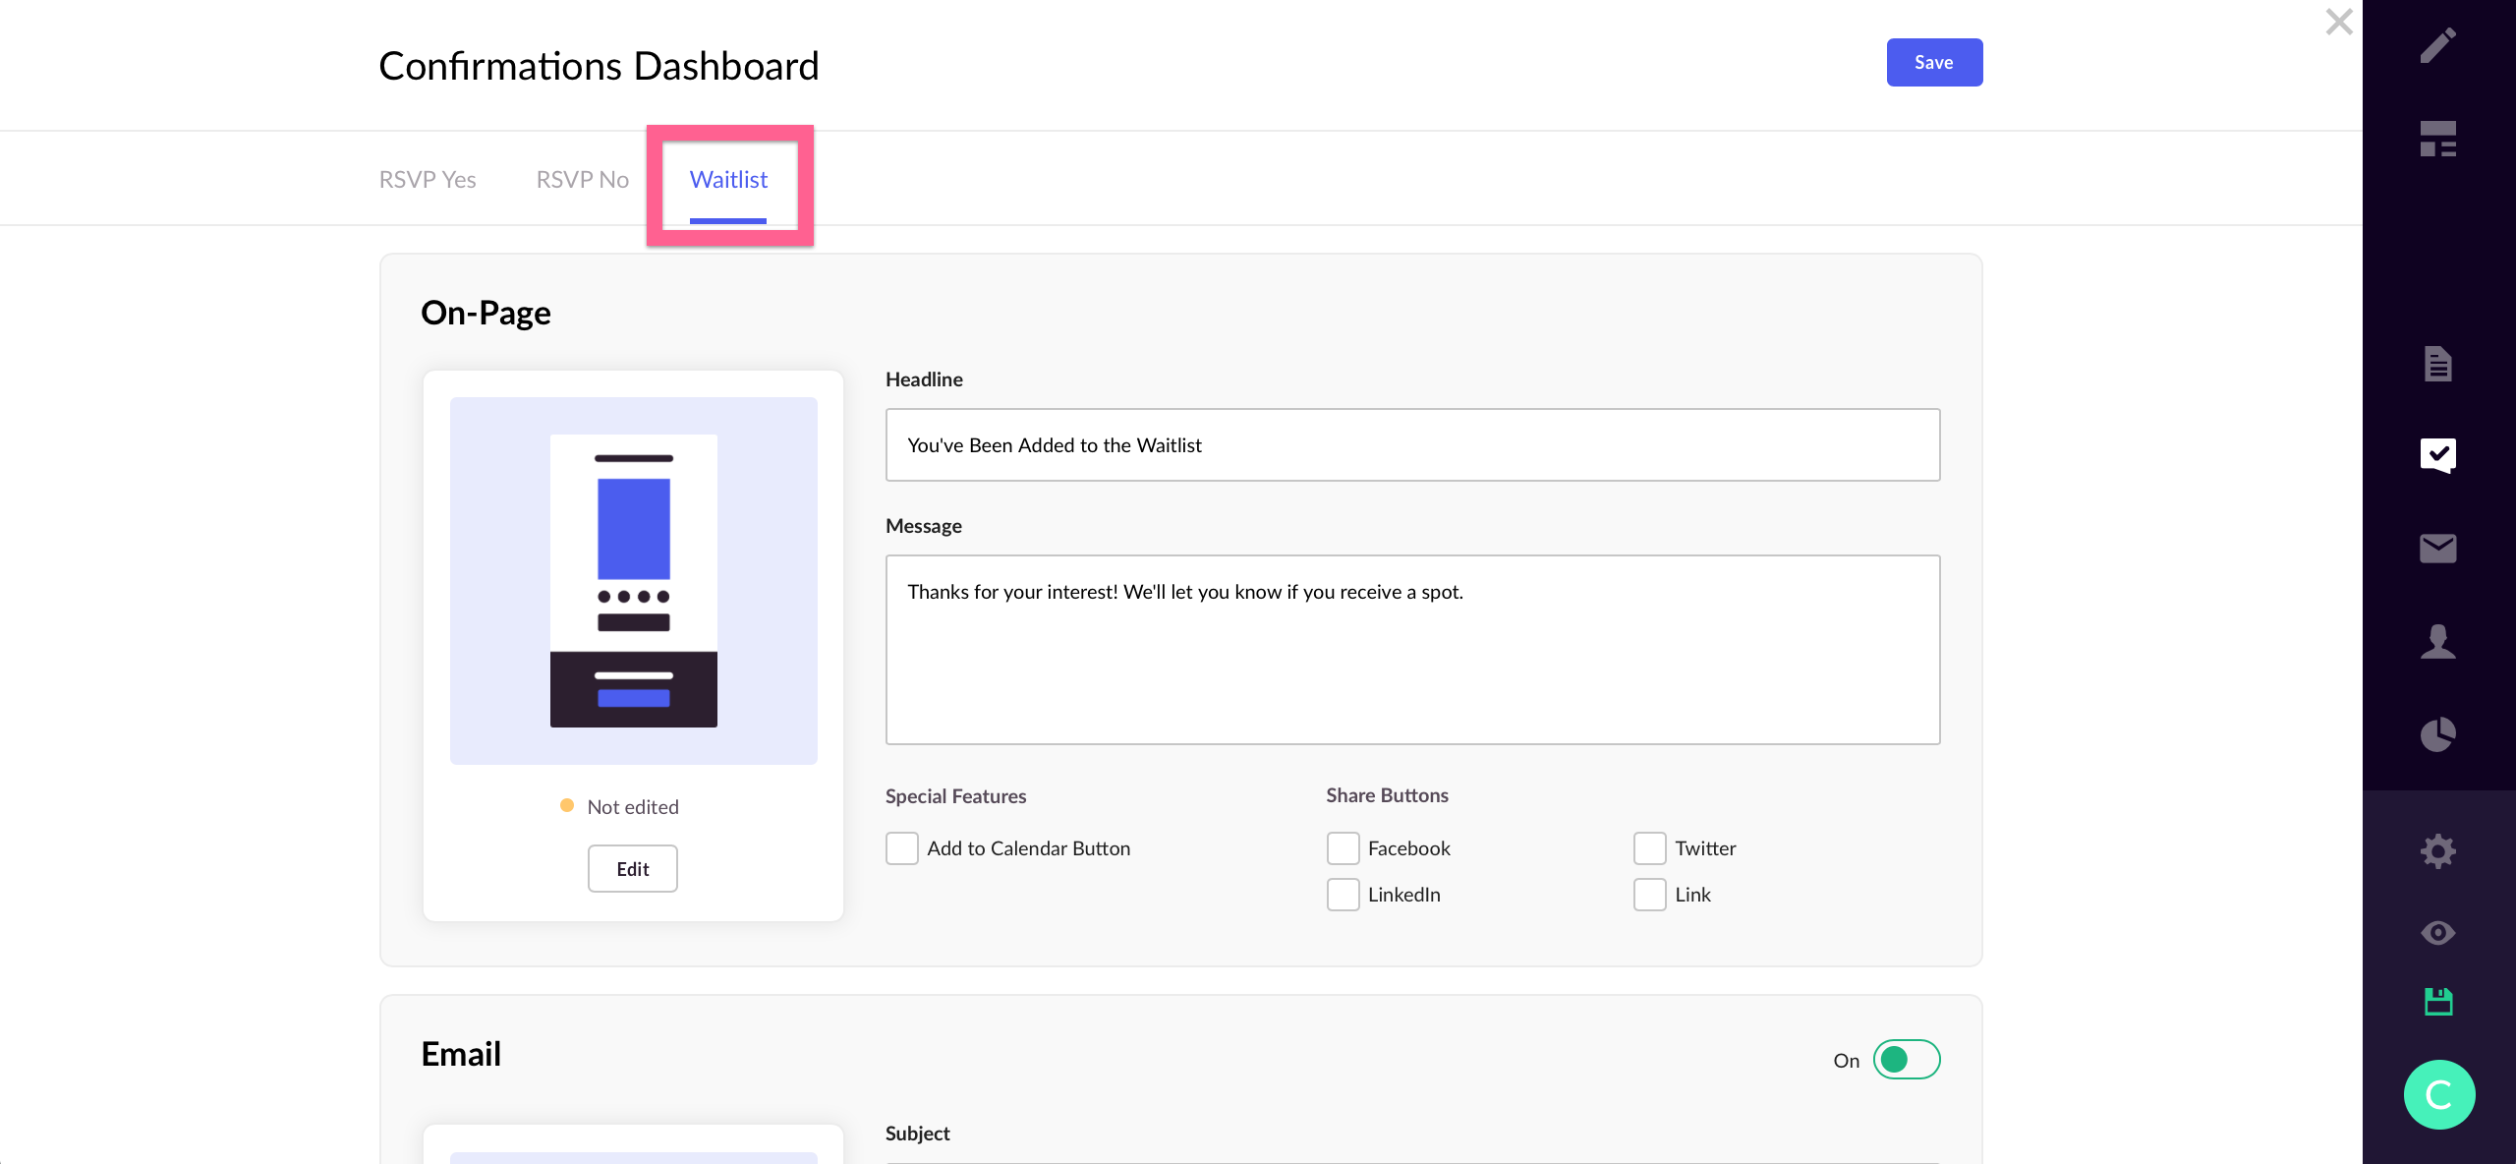
Task: Open the document page icon in sidebar
Action: 2437,364
